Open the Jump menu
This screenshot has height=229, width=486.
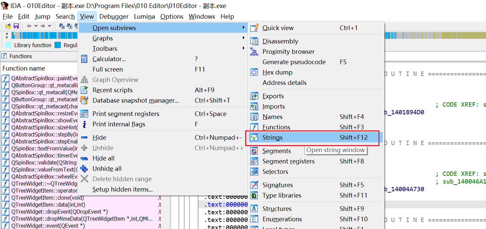pos(43,16)
